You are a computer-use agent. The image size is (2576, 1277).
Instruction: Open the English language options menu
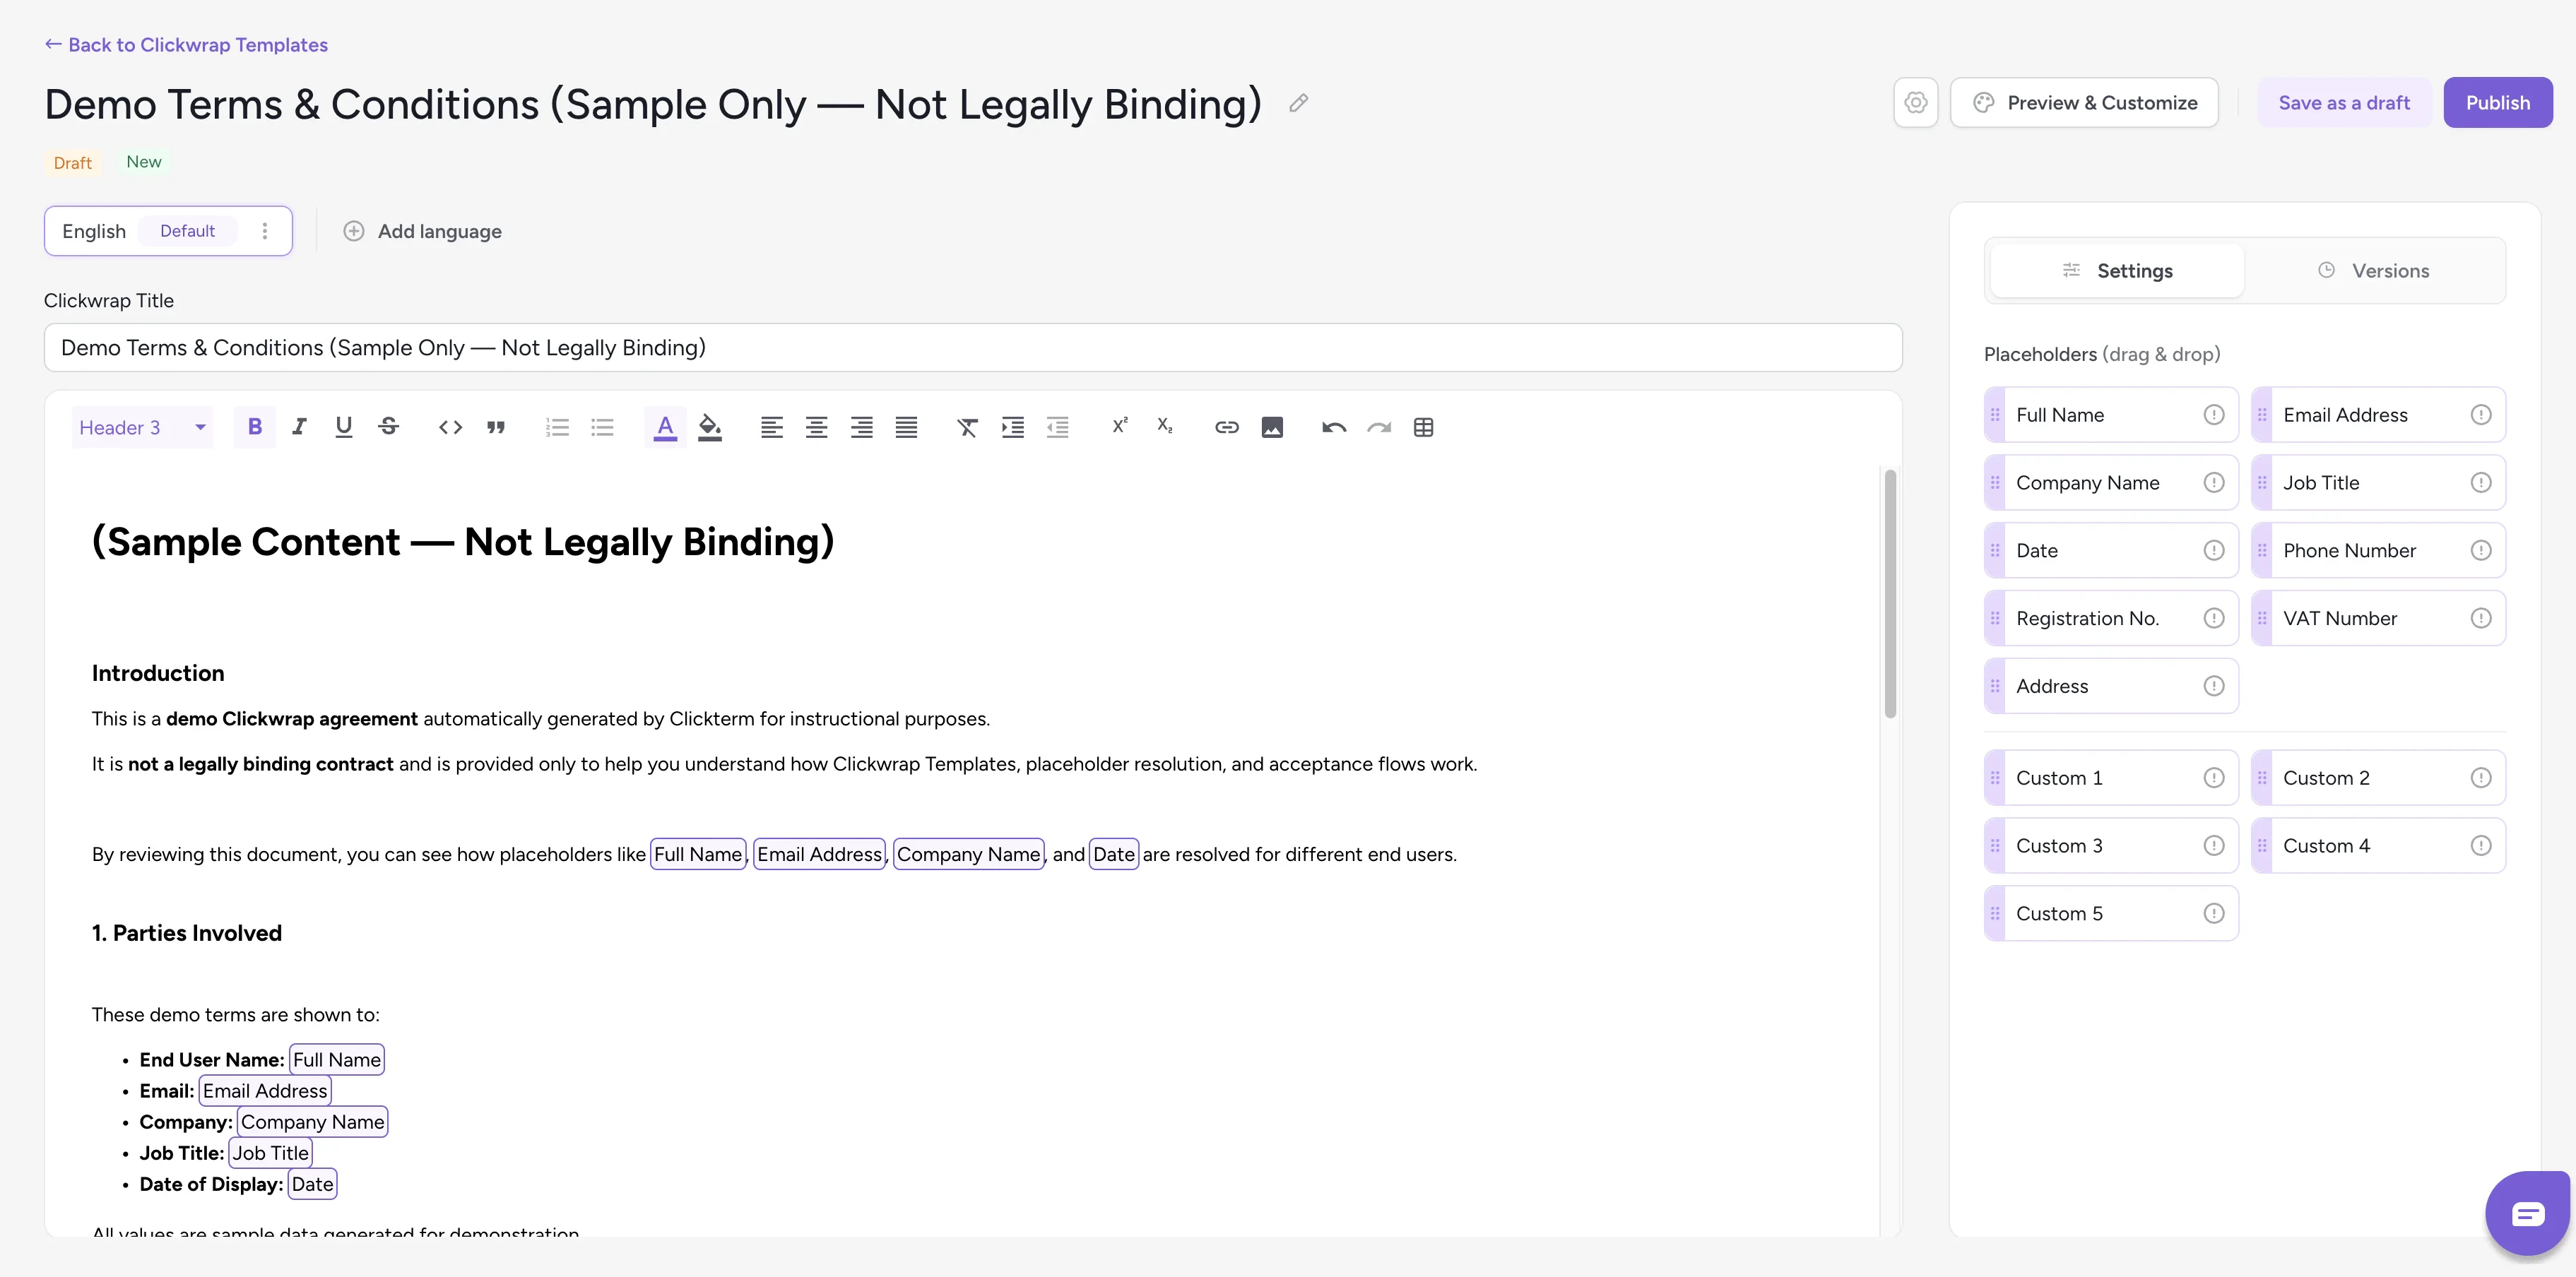point(264,230)
